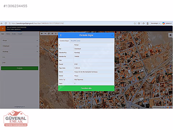Screen dimensions: 173x130
Task: Zoom out with the map minus icon
Action: [45, 34]
